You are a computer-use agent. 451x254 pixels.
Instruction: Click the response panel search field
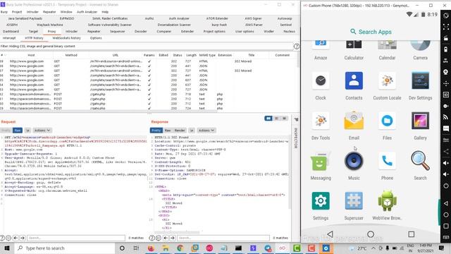click(223, 238)
